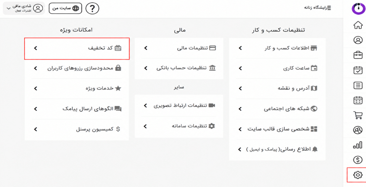This screenshot has height=187, width=366.
Task: Click the star icon beside خدمات ویژه
Action: click(118, 88)
